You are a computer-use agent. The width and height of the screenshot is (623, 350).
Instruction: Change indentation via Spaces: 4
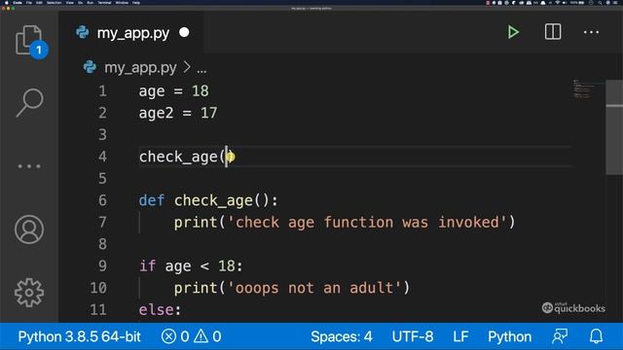(342, 336)
